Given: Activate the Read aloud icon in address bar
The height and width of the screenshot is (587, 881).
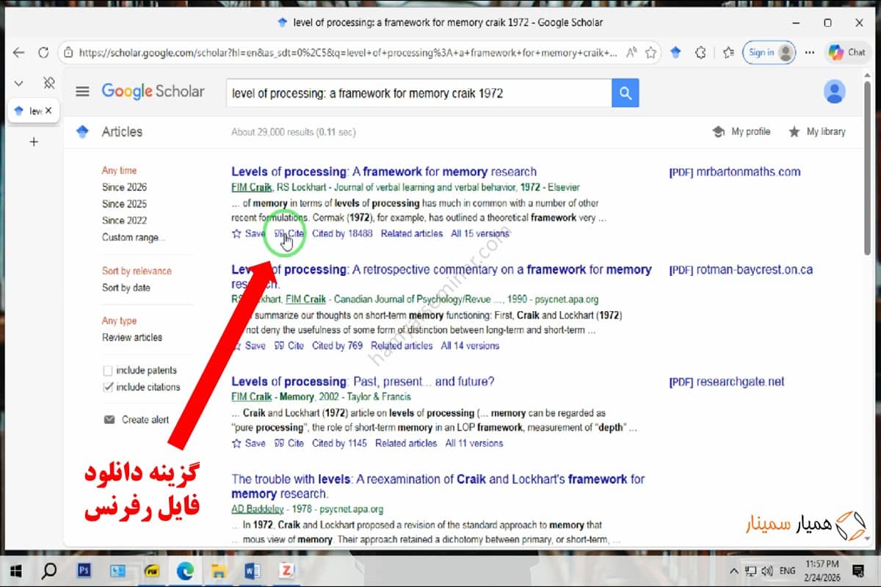Looking at the screenshot, I should click(631, 53).
